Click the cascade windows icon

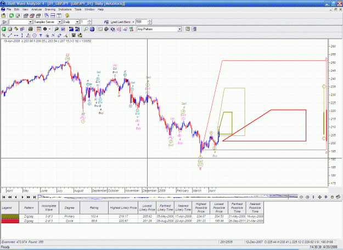click(x=47, y=15)
